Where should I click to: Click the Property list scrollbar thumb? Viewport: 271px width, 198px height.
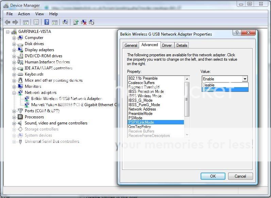187,99
